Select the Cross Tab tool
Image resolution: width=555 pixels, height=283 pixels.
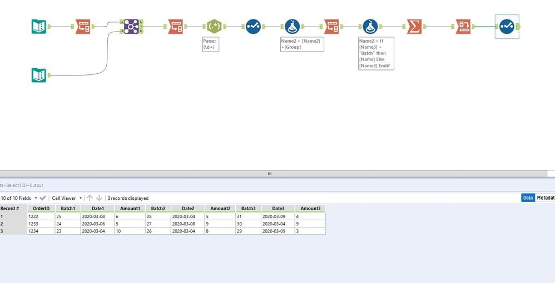463,27
